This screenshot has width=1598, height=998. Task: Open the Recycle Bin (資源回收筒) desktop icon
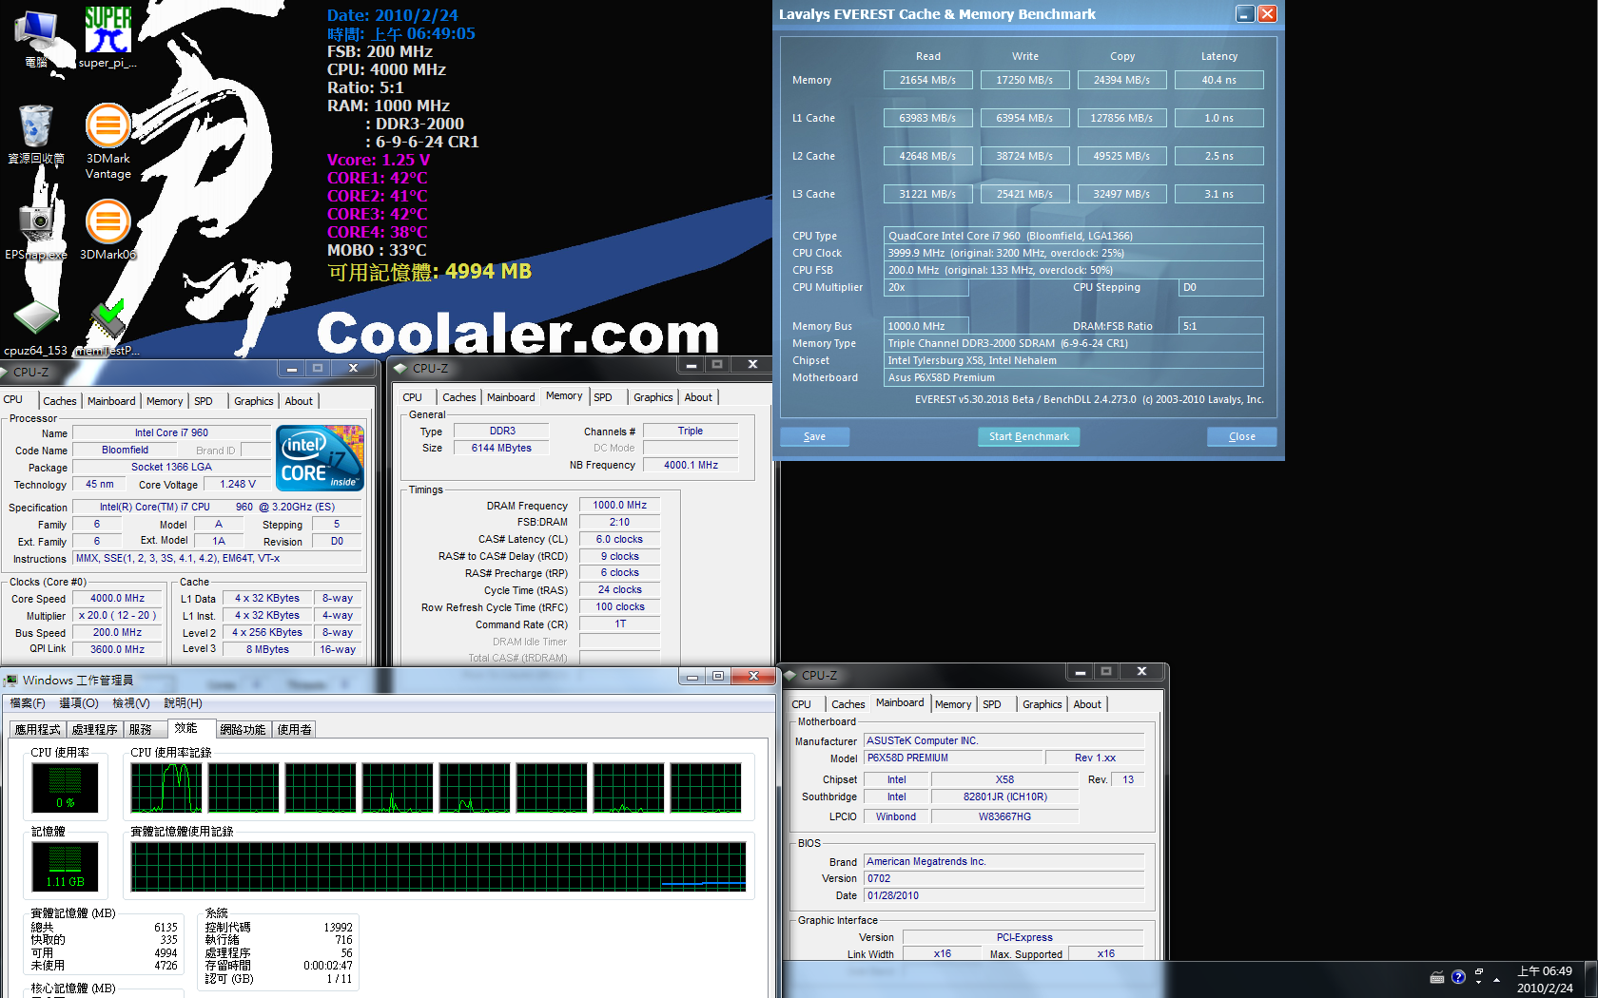[x=36, y=133]
